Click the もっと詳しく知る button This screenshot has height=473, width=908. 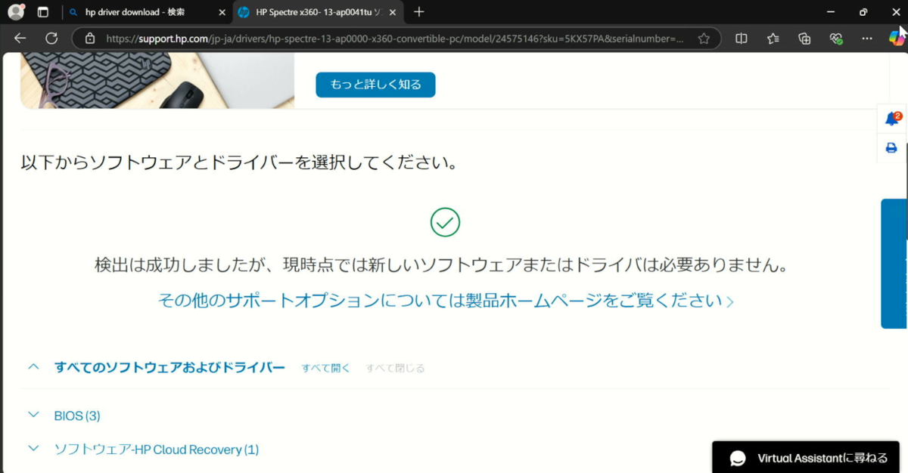(375, 85)
